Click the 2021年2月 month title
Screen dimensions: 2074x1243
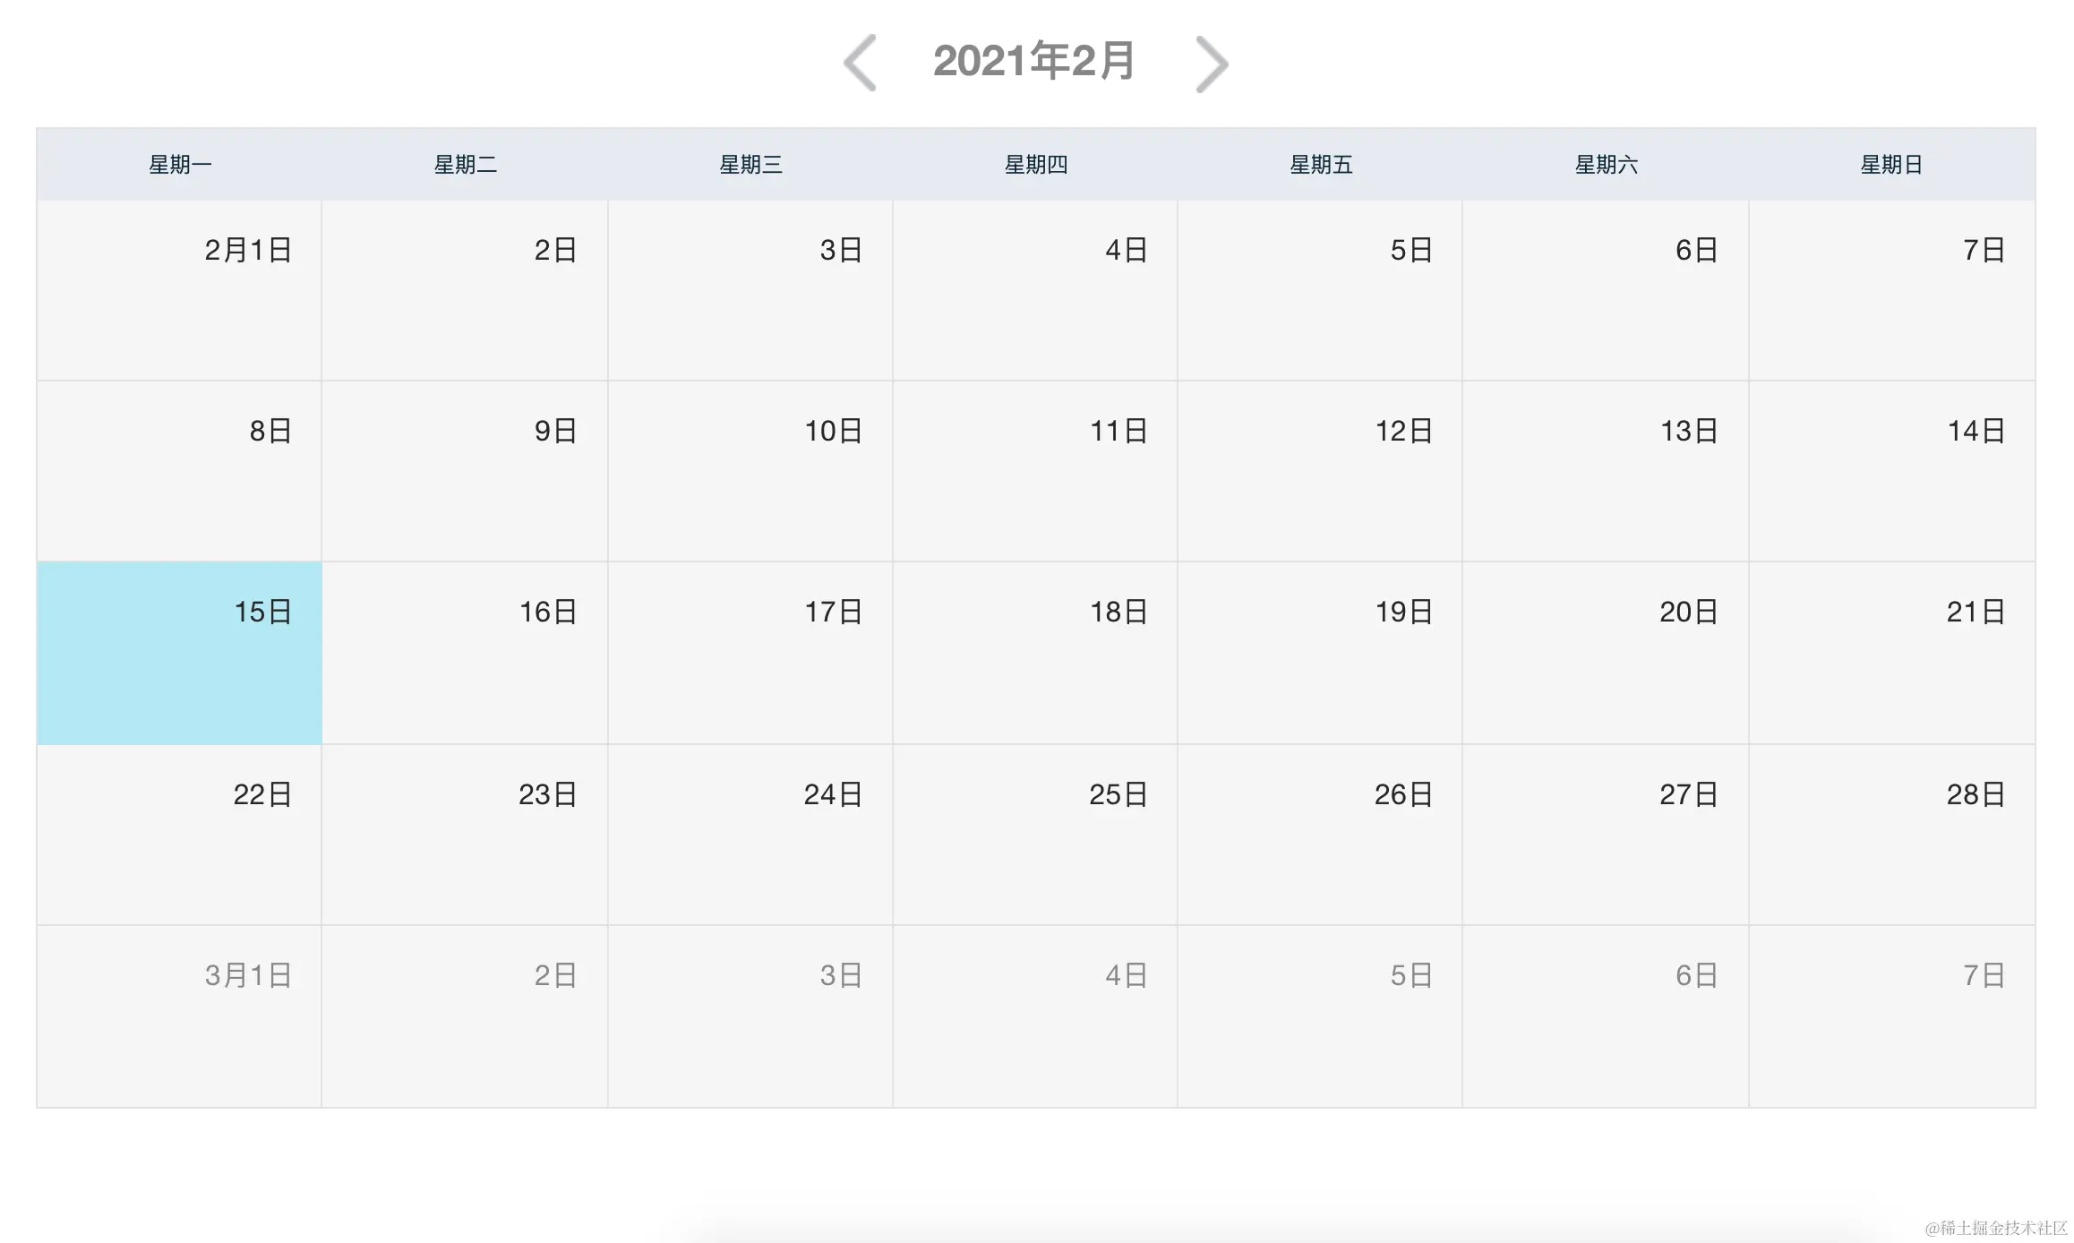[1034, 61]
